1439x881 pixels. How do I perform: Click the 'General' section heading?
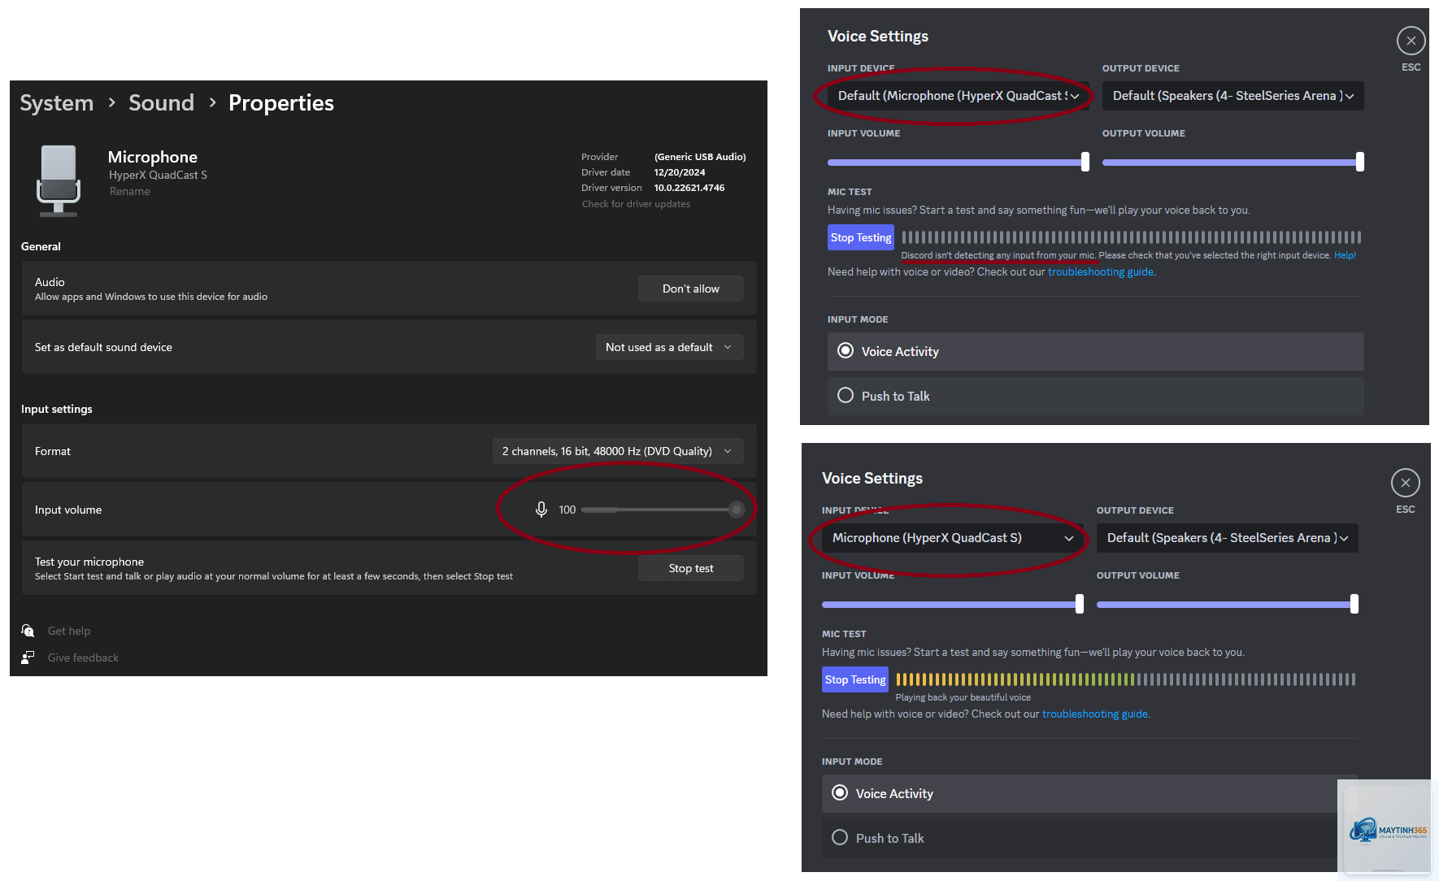coord(41,246)
